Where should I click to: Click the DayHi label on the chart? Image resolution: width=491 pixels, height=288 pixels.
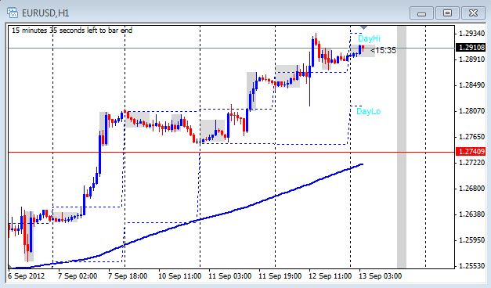(369, 38)
